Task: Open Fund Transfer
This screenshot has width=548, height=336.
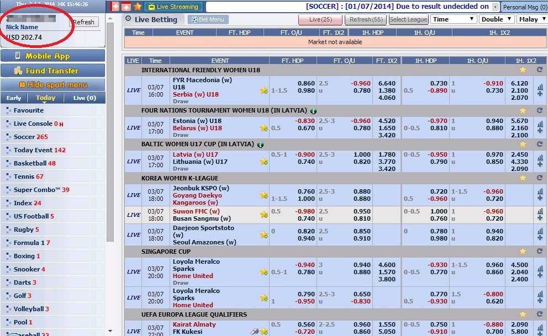Action: click(x=53, y=71)
